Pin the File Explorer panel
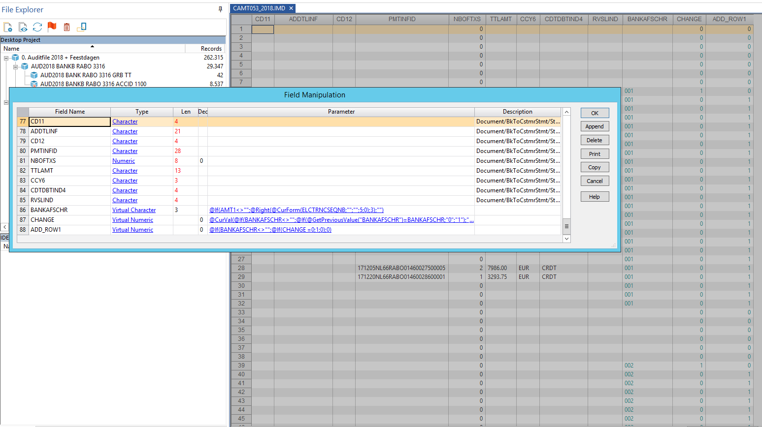The width and height of the screenshot is (762, 427). click(x=220, y=9)
